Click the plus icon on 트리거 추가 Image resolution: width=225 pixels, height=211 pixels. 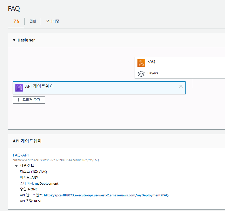[x=18, y=100]
